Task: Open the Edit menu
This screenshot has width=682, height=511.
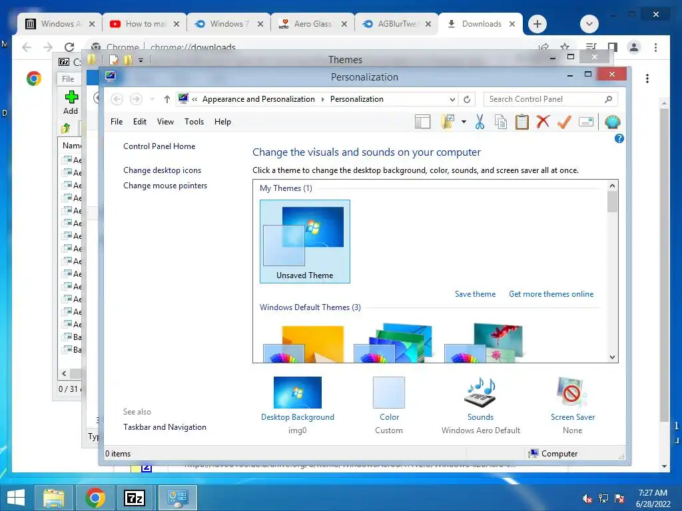Action: pos(140,122)
